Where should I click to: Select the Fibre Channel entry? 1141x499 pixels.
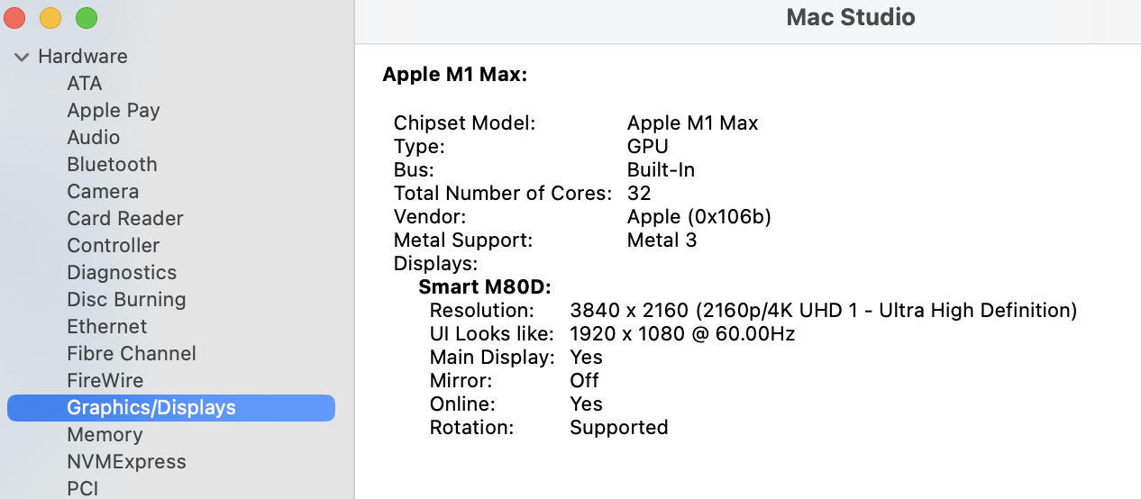pos(132,354)
